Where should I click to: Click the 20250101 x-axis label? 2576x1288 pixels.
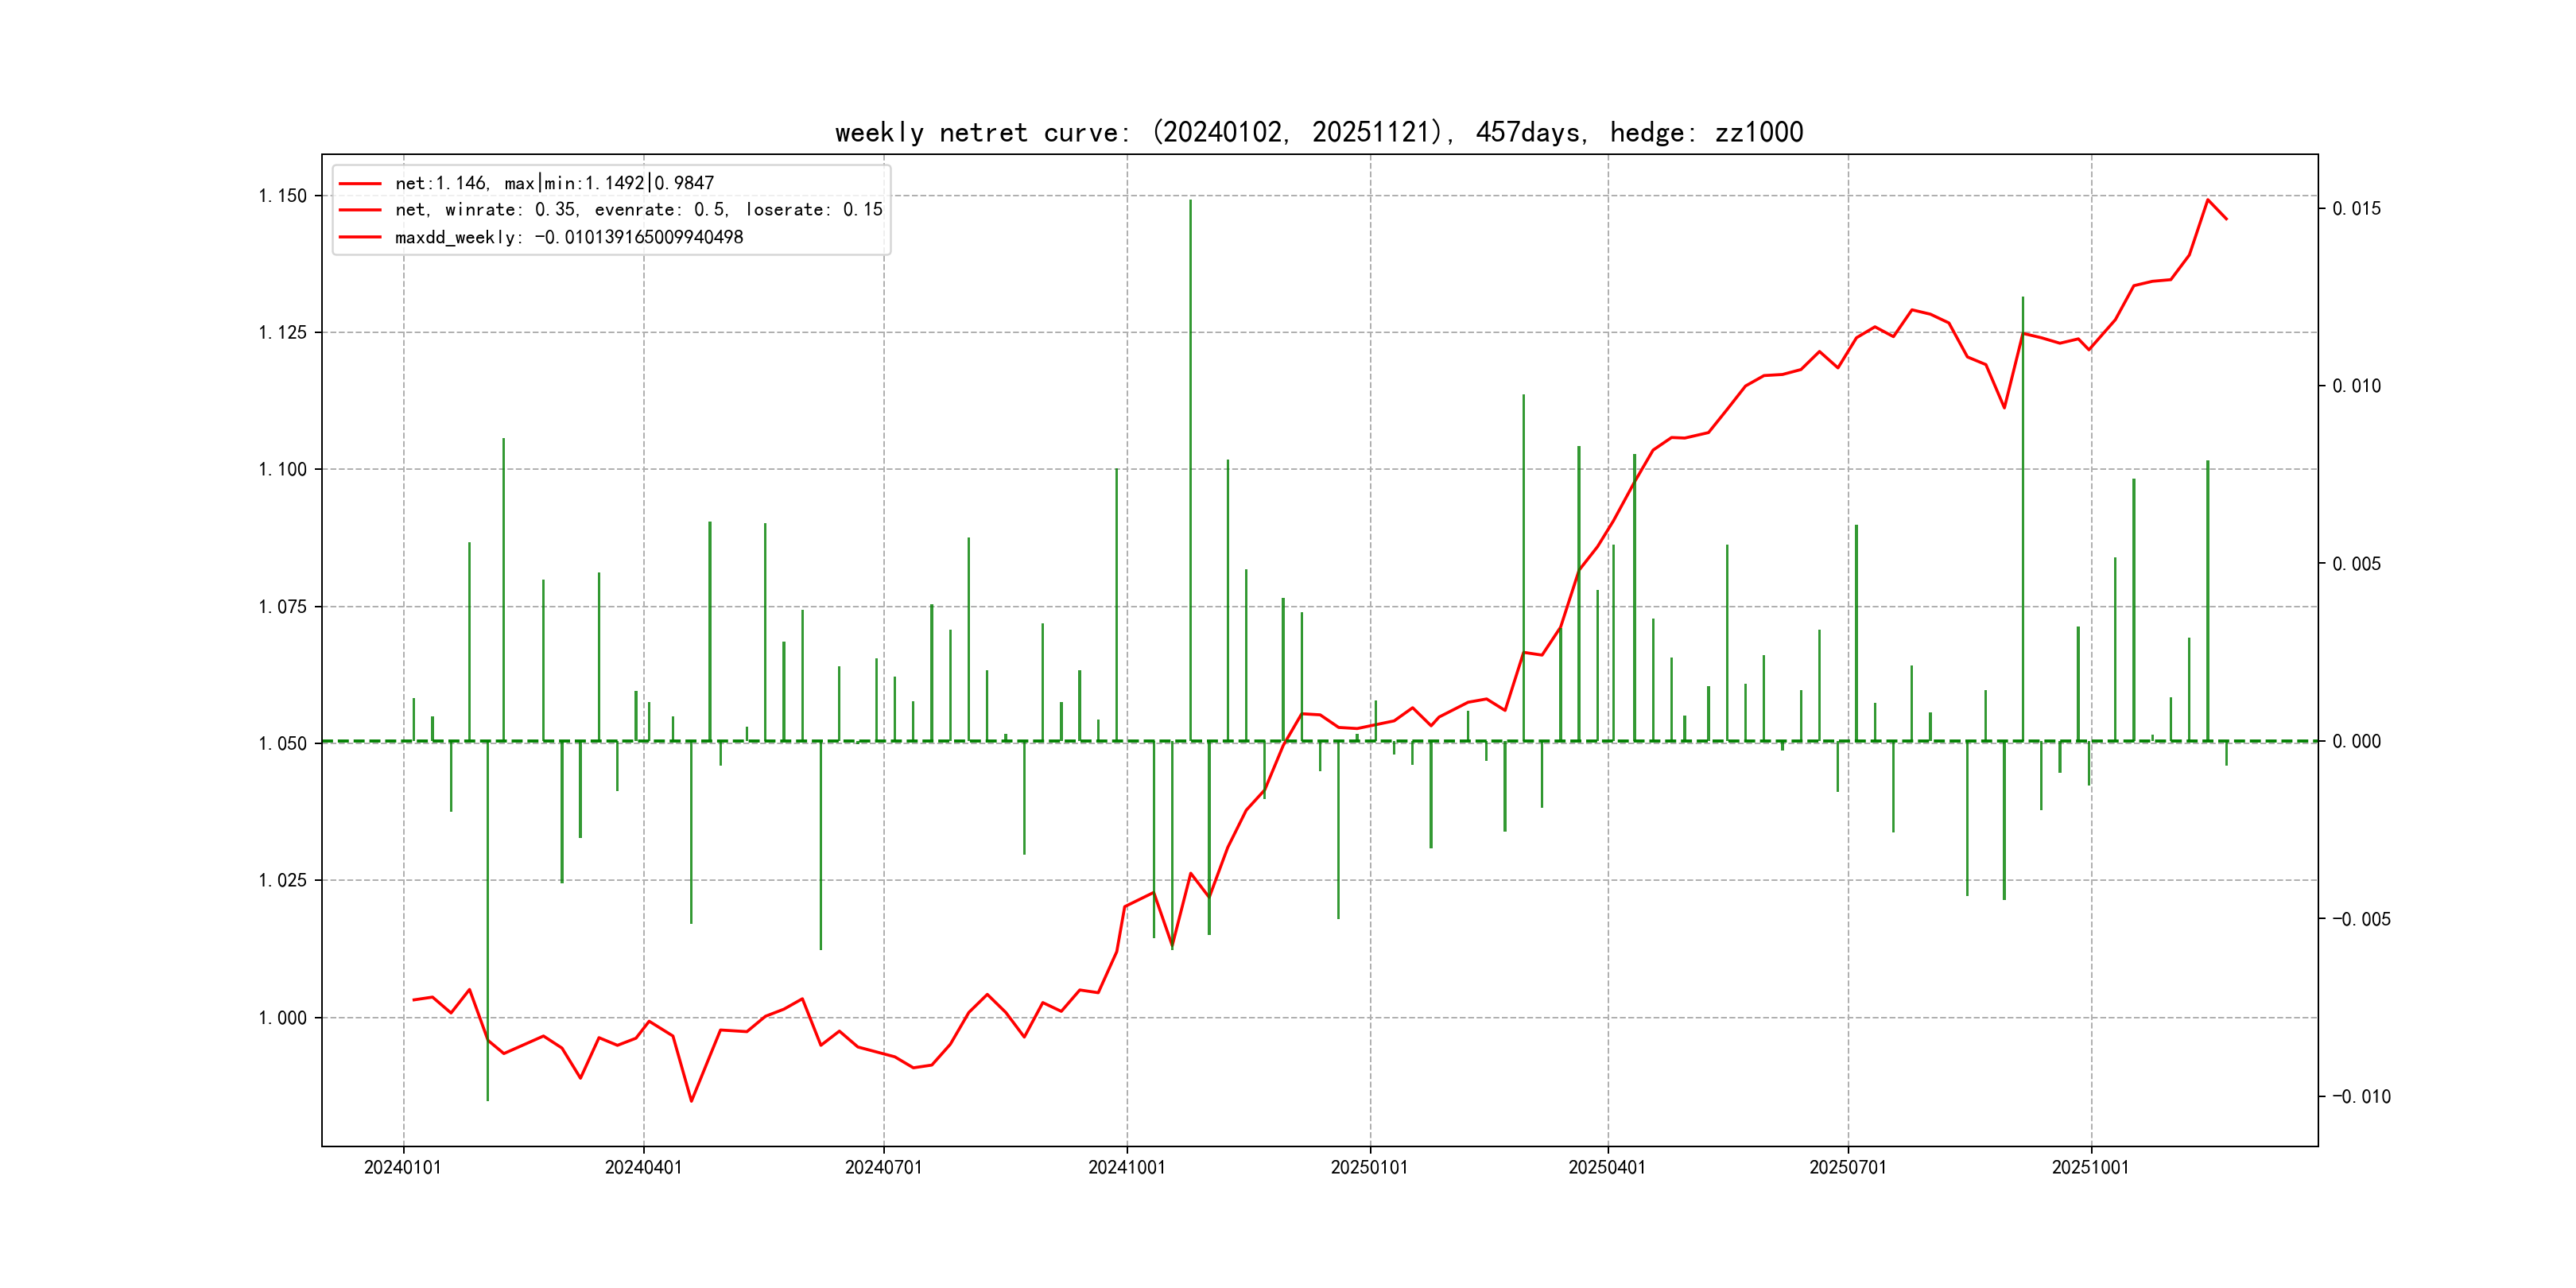point(1369,1167)
